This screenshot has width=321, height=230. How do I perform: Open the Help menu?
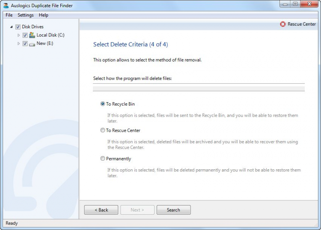(x=44, y=15)
